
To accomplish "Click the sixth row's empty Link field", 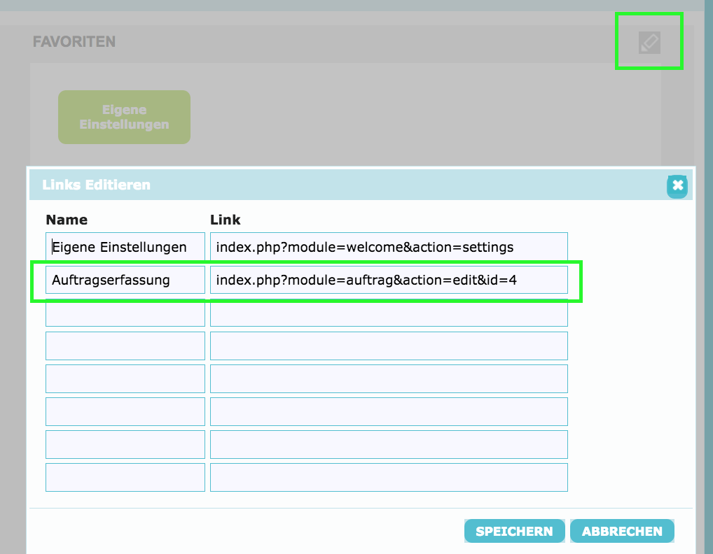I will click(389, 411).
